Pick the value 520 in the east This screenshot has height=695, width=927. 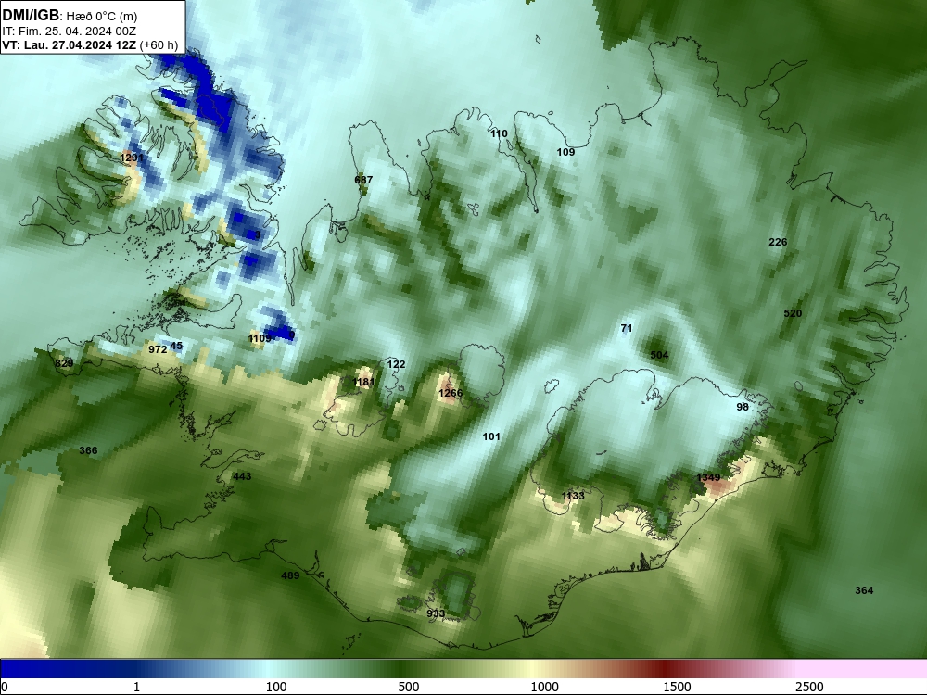coord(793,313)
